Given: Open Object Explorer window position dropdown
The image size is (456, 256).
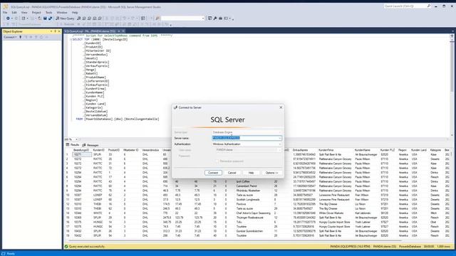Looking at the screenshot, I should (x=51, y=31).
